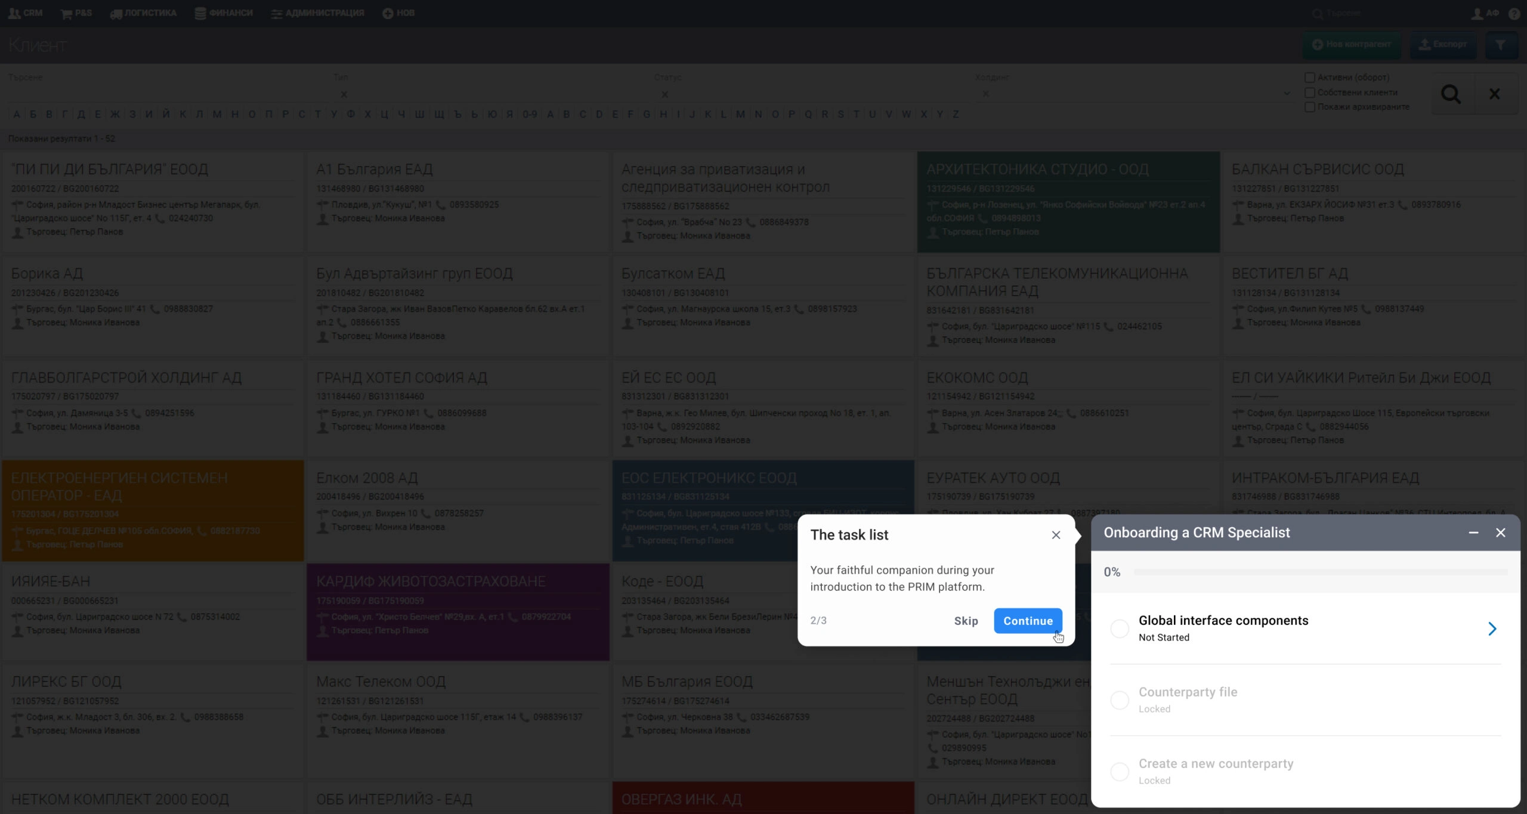Clear the Статус filter with its X
The height and width of the screenshot is (814, 1527).
[x=664, y=94]
